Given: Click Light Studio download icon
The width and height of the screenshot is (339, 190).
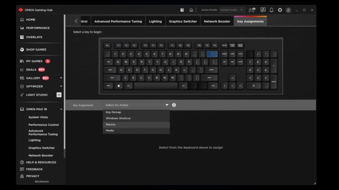Looking at the screenshot, I should 59,95.
